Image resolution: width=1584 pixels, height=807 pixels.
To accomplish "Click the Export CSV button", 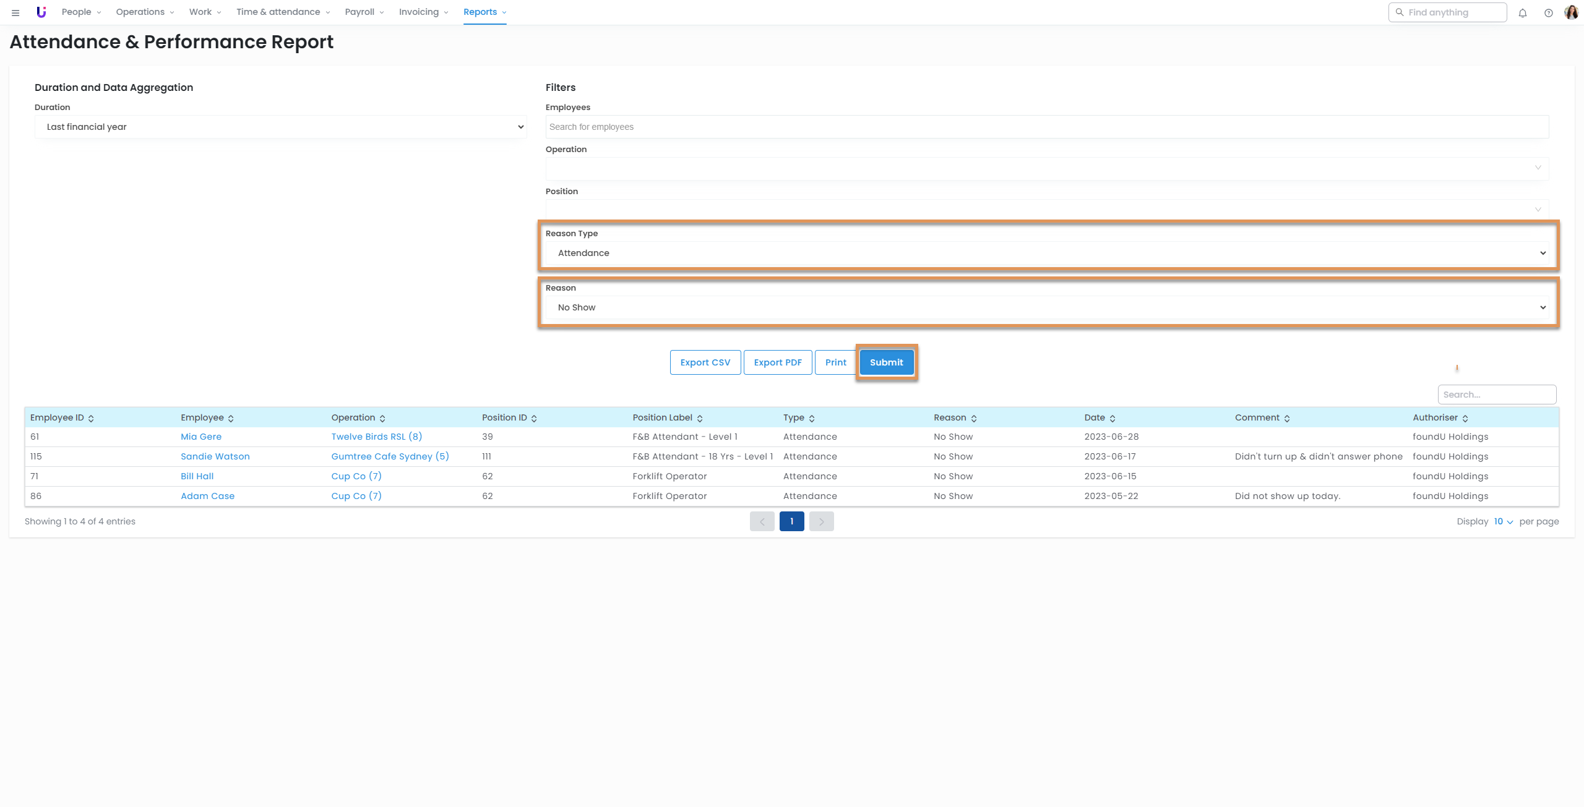I will pos(705,362).
